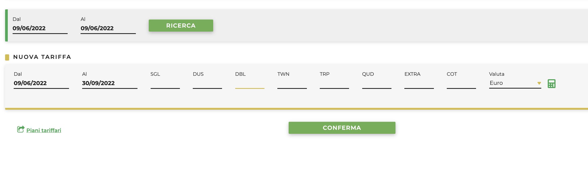Viewport: 588px width, 182px height.
Task: Click the green calculator icon
Action: coord(551,84)
